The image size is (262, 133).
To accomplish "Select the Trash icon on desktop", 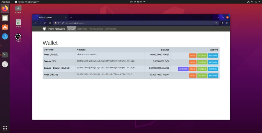I will point(18,23).
